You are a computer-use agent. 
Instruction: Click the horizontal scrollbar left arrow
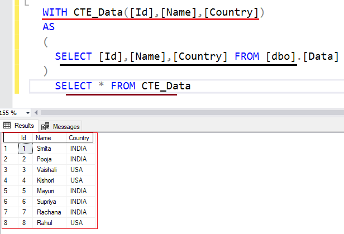coord(36,113)
